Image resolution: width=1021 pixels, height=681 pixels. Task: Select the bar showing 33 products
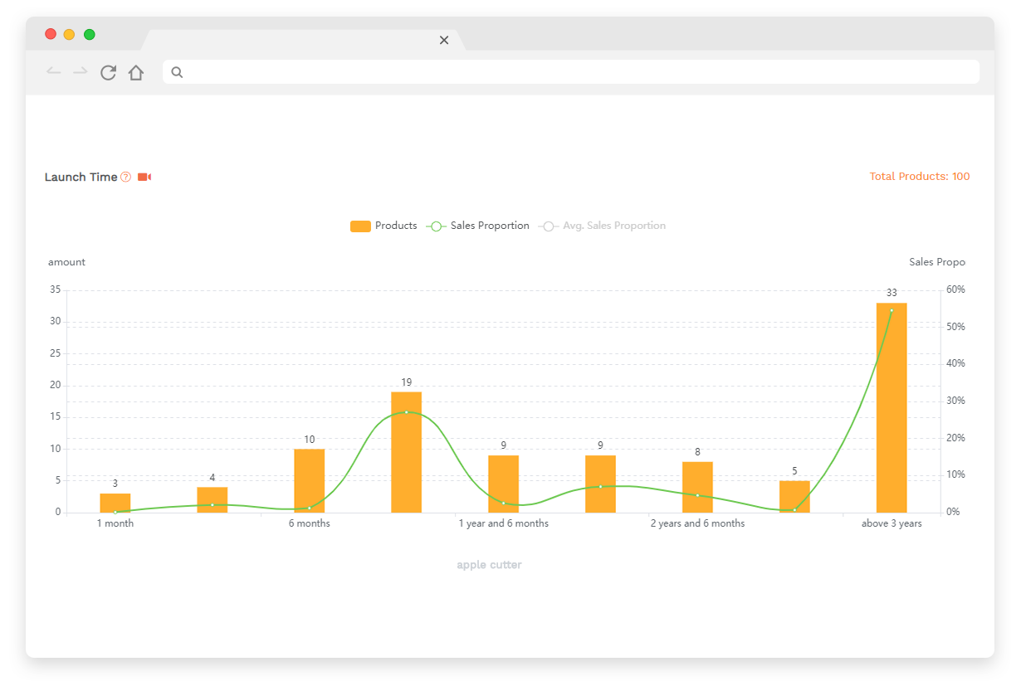tap(892, 408)
